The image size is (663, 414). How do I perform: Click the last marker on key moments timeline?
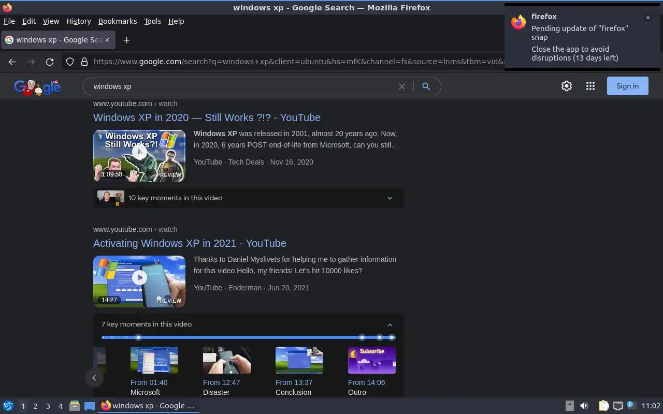392,337
